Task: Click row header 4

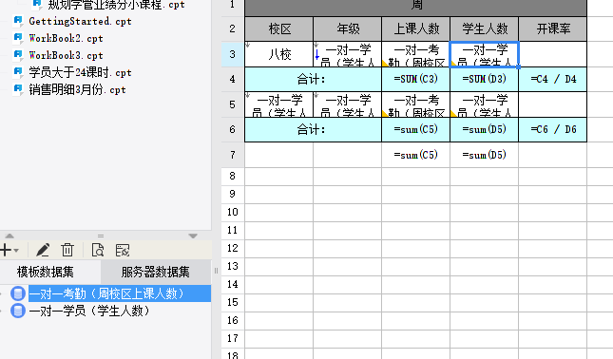Action: [233, 79]
